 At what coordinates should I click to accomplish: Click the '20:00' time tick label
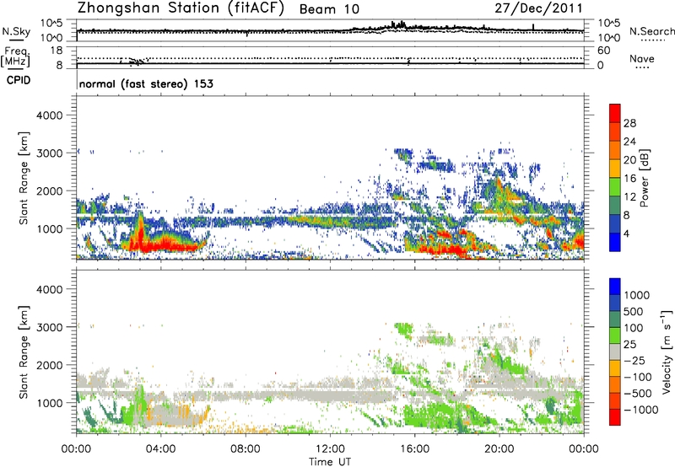tap(499, 449)
